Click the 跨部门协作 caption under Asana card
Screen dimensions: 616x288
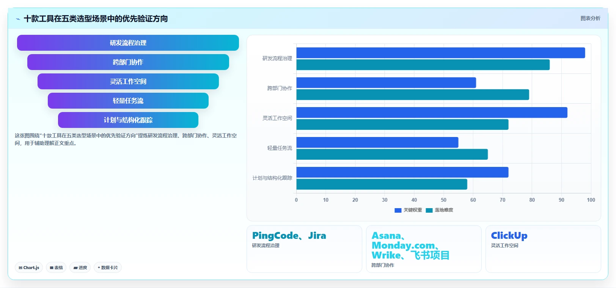[x=383, y=265]
